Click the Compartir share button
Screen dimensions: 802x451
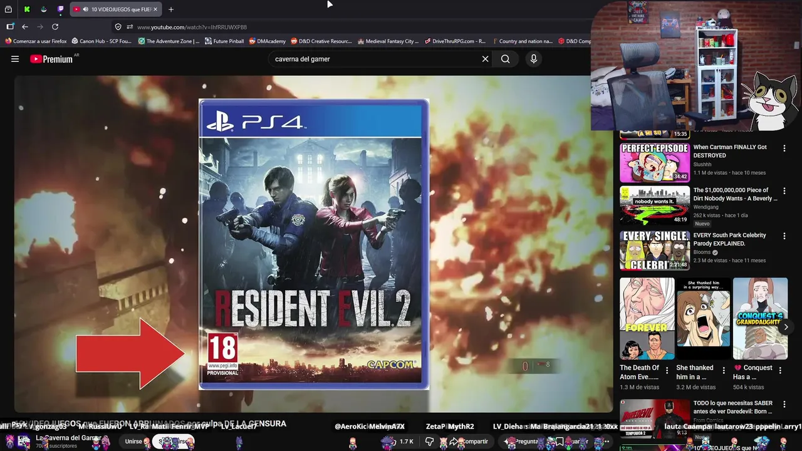469,442
